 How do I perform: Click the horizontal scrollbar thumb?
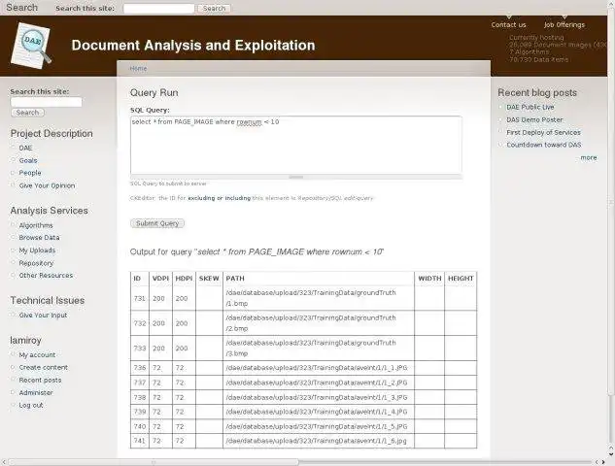(x=153, y=462)
